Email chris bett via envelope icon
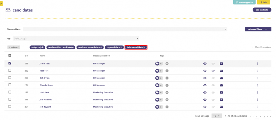This screenshot has height=120, width=276. 221,92
